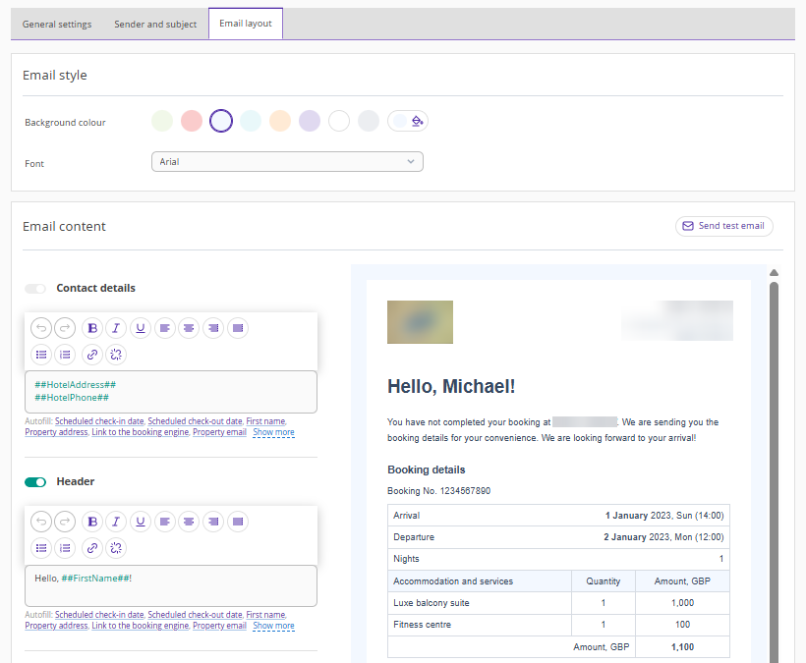Center align text in Contact details editor
806x663 pixels.
[x=189, y=328]
